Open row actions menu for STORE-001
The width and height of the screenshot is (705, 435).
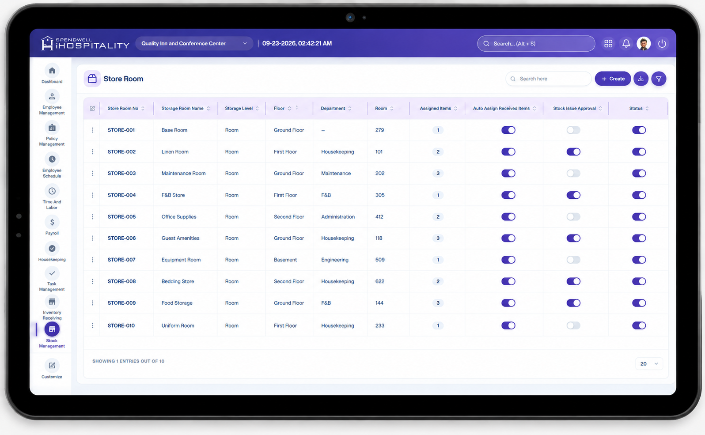[92, 130]
